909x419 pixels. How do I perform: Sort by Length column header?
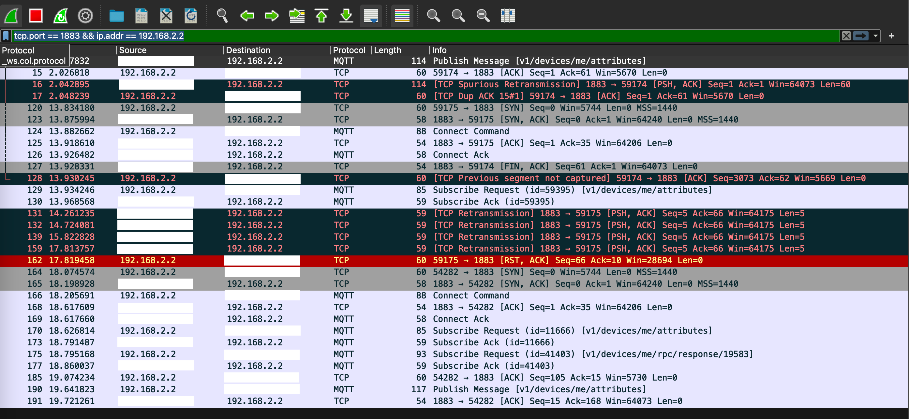point(400,50)
